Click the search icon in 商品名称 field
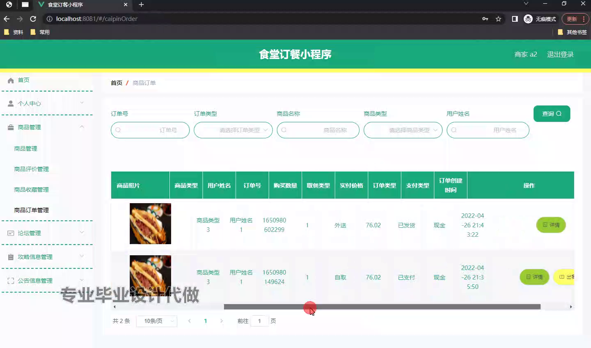 284,130
